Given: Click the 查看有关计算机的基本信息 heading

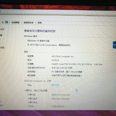Looking at the screenshot, I should coord(40,31).
